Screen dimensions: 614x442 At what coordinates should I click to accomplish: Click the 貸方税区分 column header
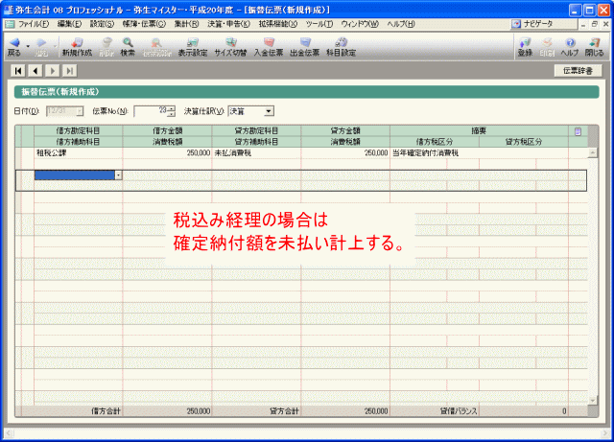[524, 142]
